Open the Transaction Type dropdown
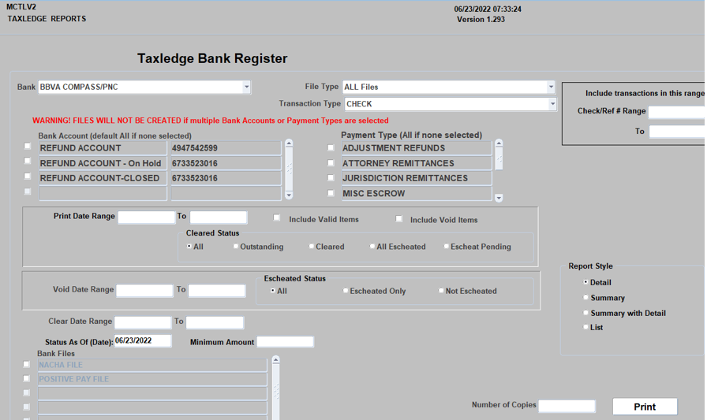Viewport: 707px width, 420px height. pos(552,104)
